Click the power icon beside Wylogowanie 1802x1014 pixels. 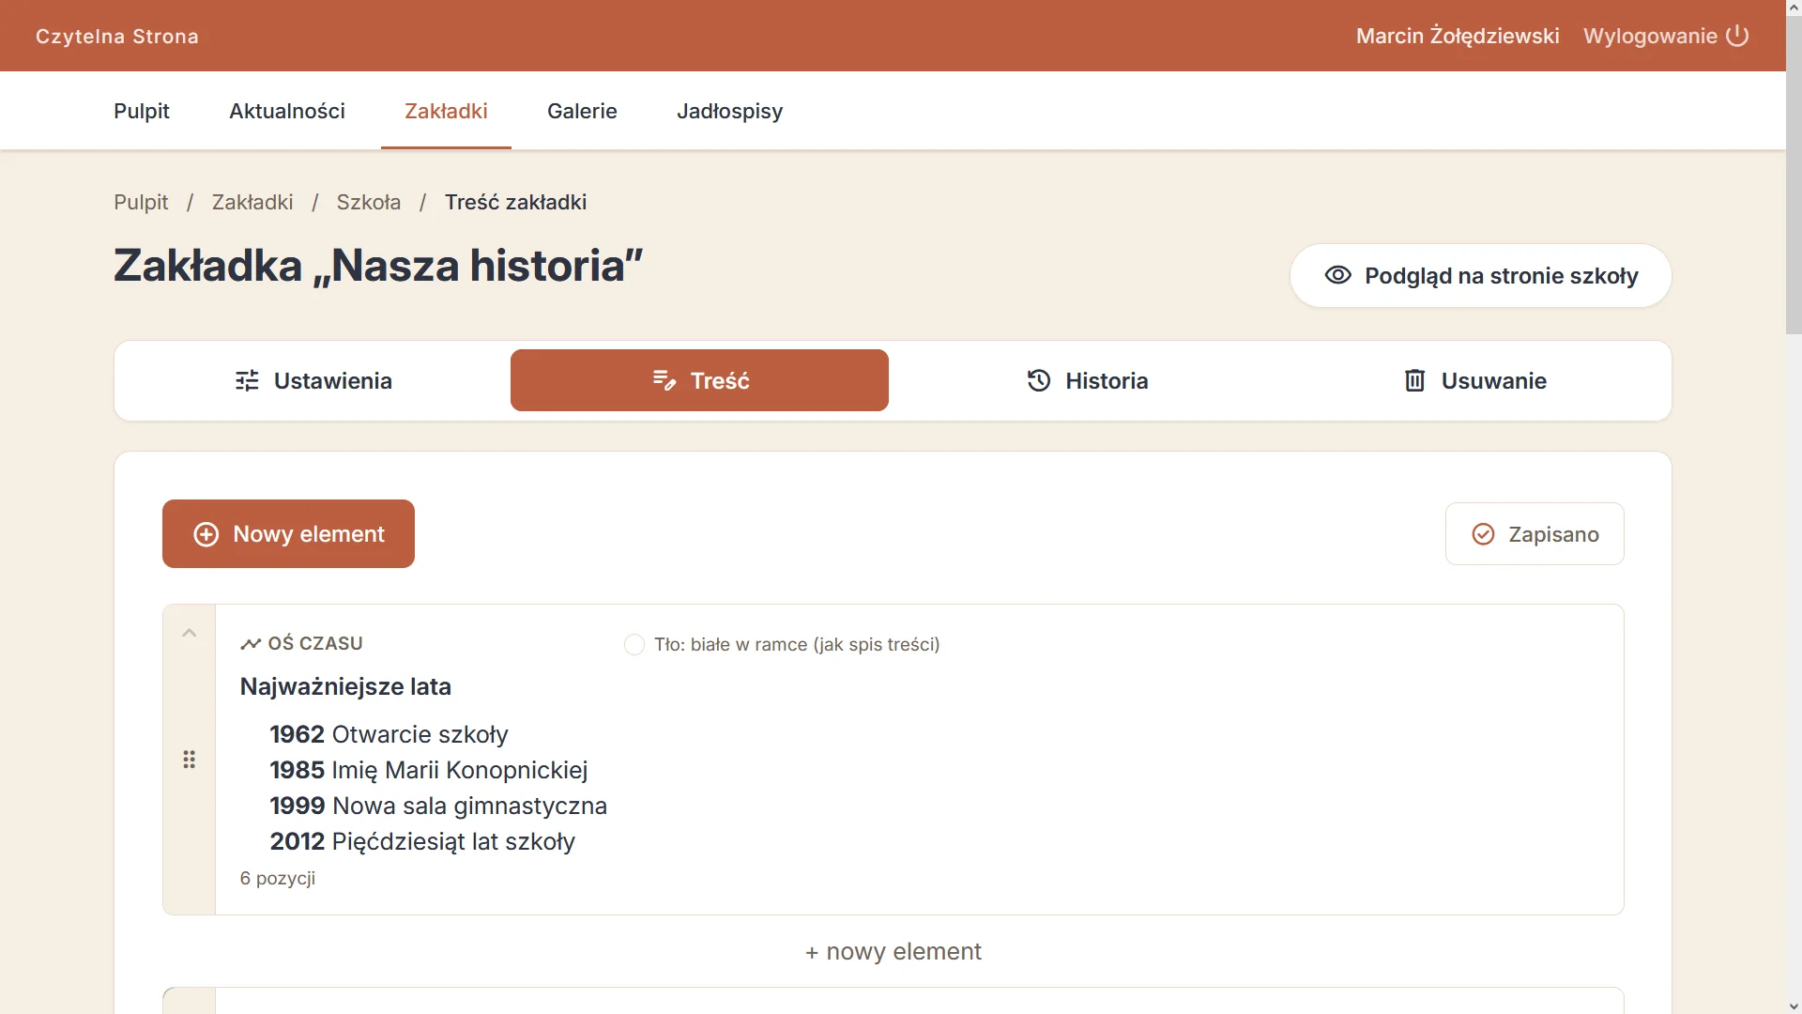(1737, 36)
